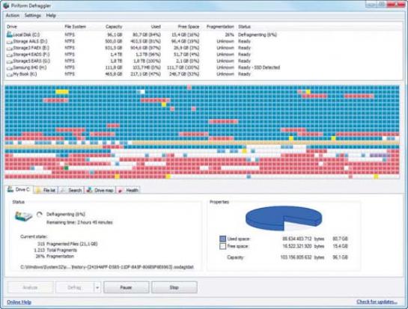408x309 pixels.
Task: Click the green block in the drive map
Action: (66, 168)
